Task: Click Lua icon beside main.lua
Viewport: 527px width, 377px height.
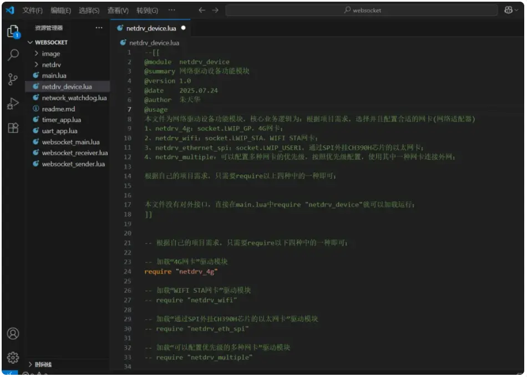Action: 36,75
